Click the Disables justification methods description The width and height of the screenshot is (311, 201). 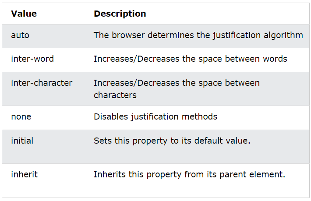point(155,116)
